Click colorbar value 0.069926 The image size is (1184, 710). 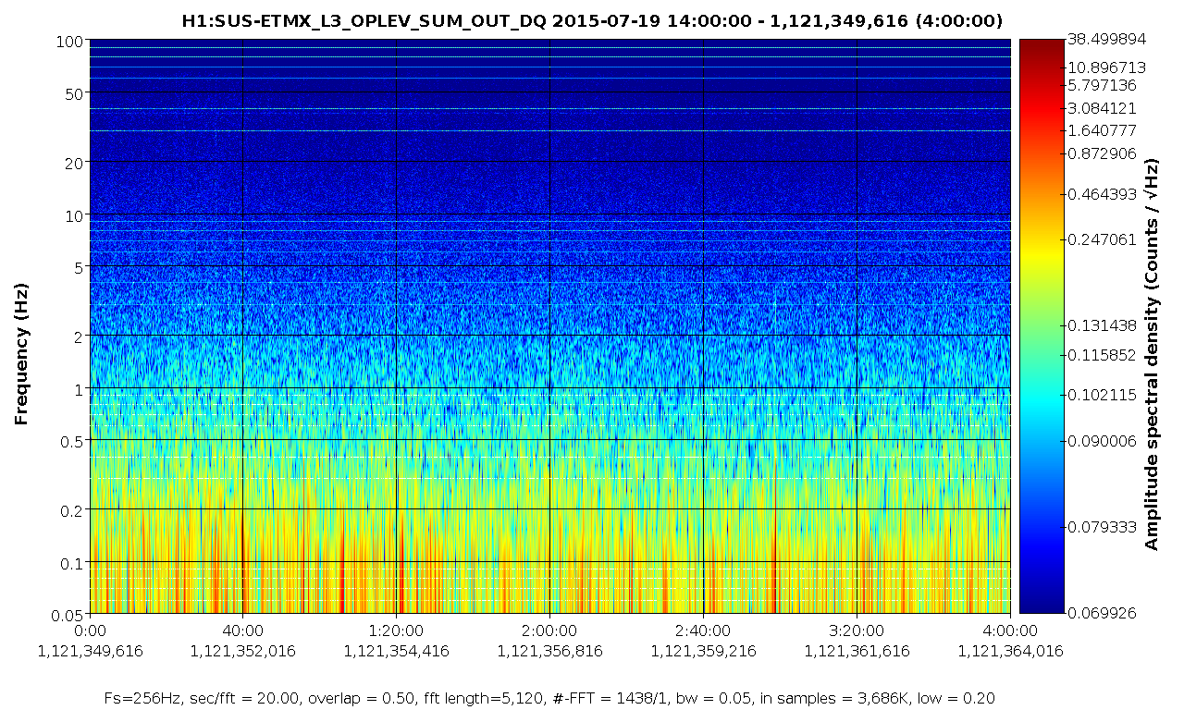tap(1102, 614)
